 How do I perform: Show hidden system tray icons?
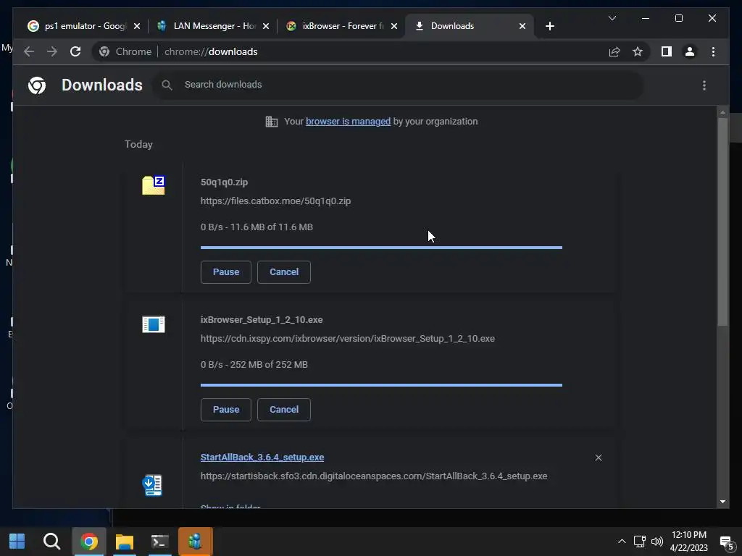click(x=622, y=542)
